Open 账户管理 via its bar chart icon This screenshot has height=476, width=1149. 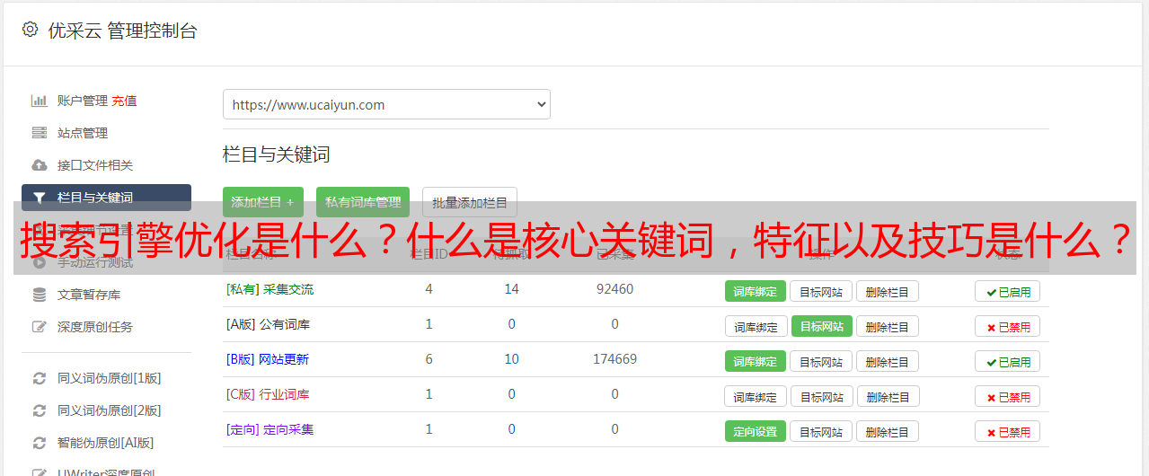click(39, 101)
